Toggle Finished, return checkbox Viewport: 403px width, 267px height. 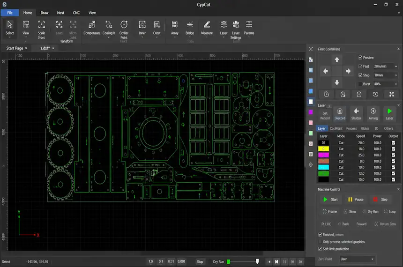(320, 235)
